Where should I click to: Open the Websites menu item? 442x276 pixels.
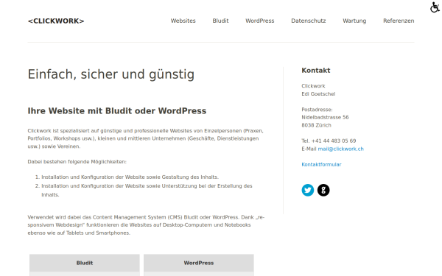click(183, 21)
